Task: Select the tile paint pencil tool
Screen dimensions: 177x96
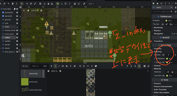Action: coord(55,66)
